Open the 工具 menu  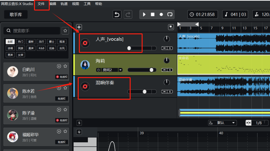tap(87, 4)
